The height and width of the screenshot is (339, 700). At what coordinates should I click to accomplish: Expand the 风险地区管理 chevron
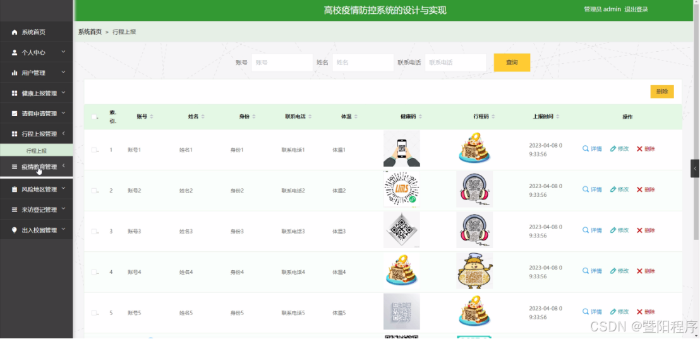[x=63, y=189]
